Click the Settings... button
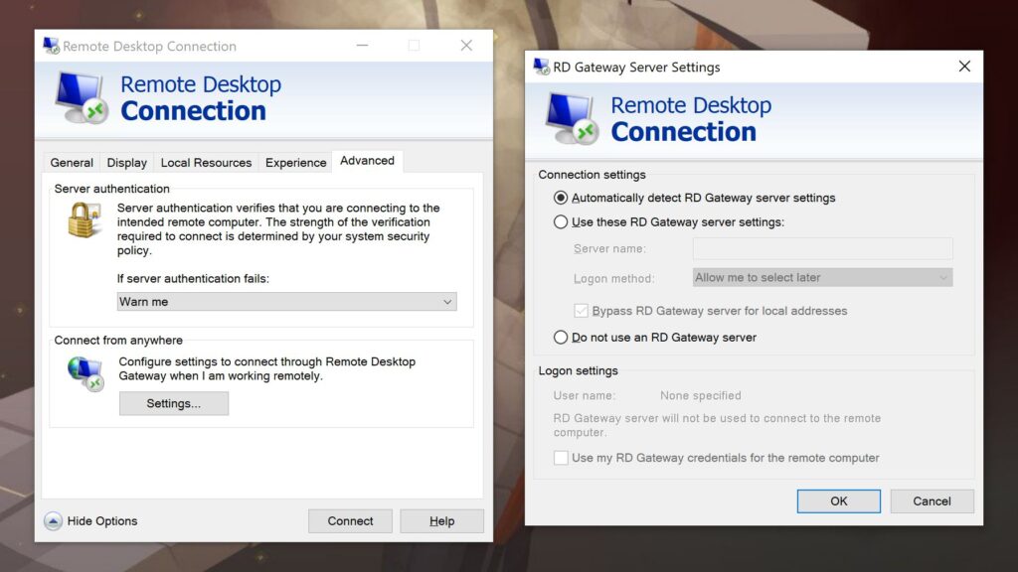The image size is (1018, 572). pos(174,403)
